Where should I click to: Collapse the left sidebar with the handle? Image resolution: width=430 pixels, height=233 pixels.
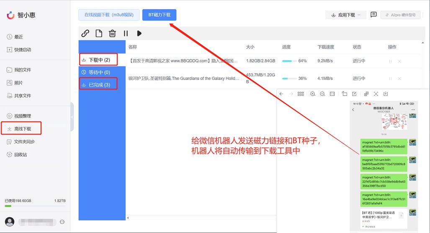72,117
